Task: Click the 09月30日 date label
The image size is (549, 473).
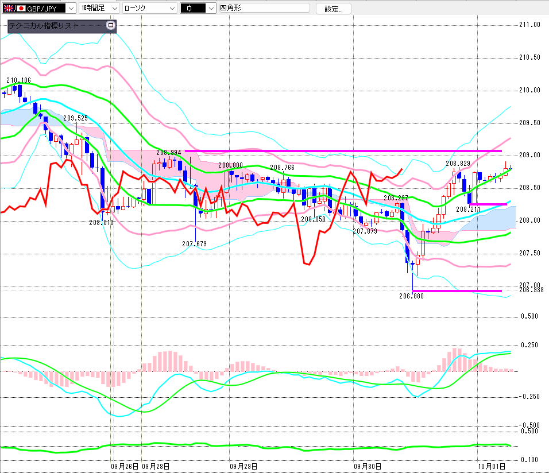Action: [x=368, y=466]
